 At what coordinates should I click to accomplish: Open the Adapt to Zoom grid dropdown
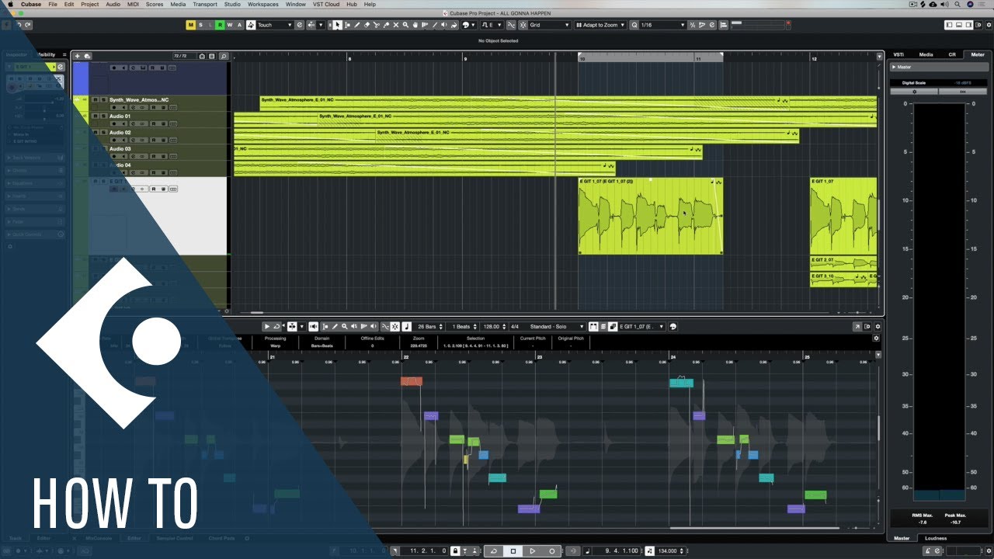pyautogui.click(x=601, y=25)
